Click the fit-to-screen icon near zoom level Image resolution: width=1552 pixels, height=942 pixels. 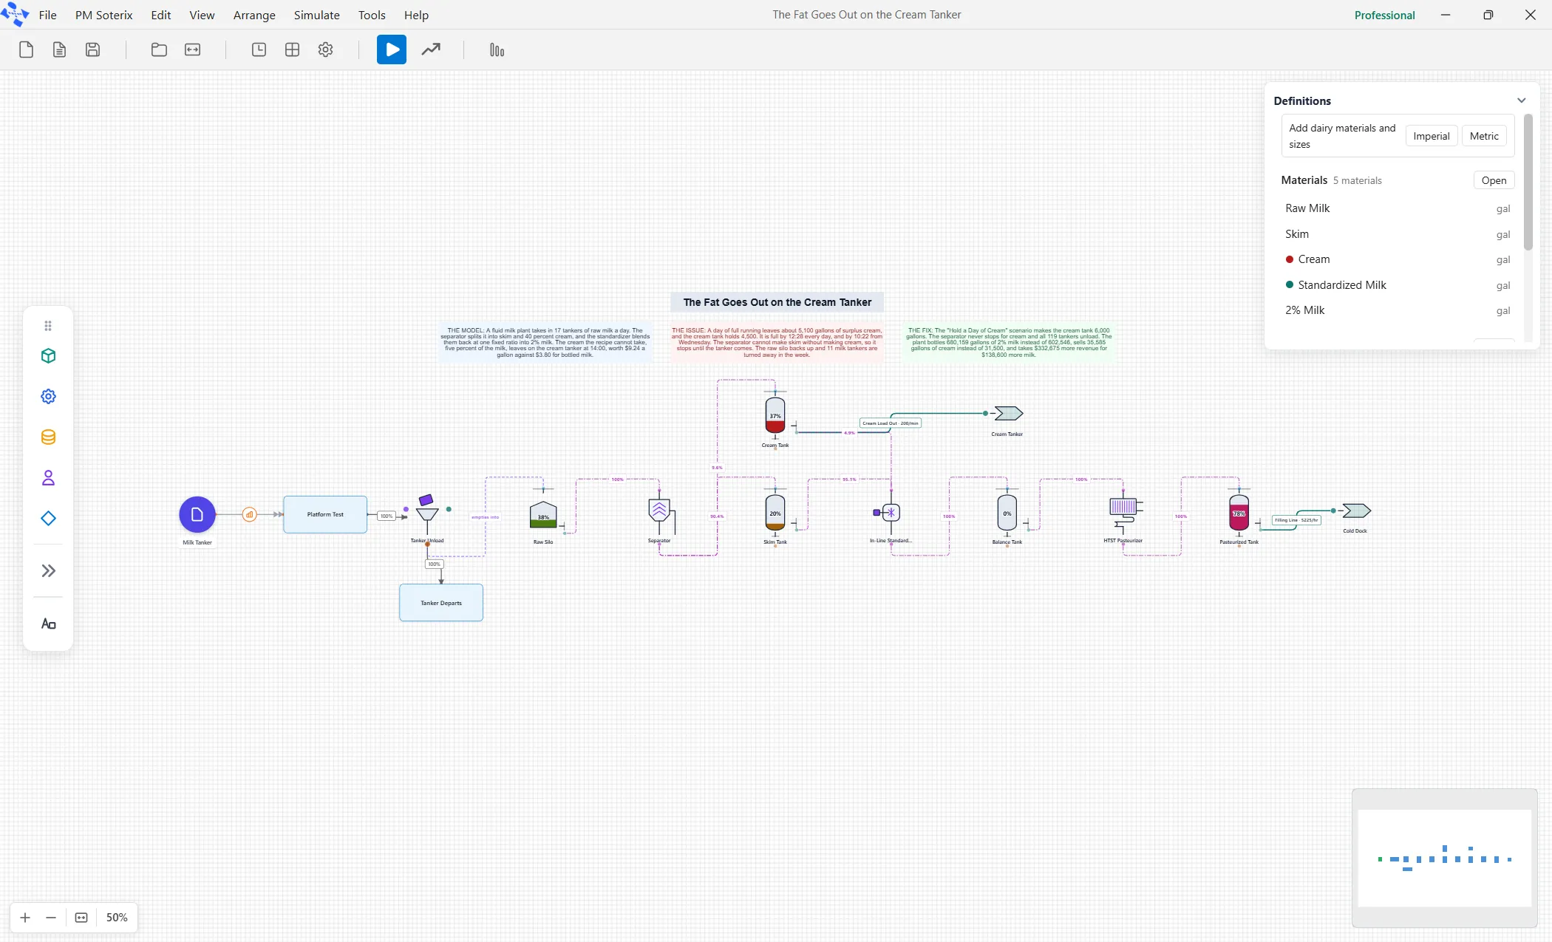(81, 918)
